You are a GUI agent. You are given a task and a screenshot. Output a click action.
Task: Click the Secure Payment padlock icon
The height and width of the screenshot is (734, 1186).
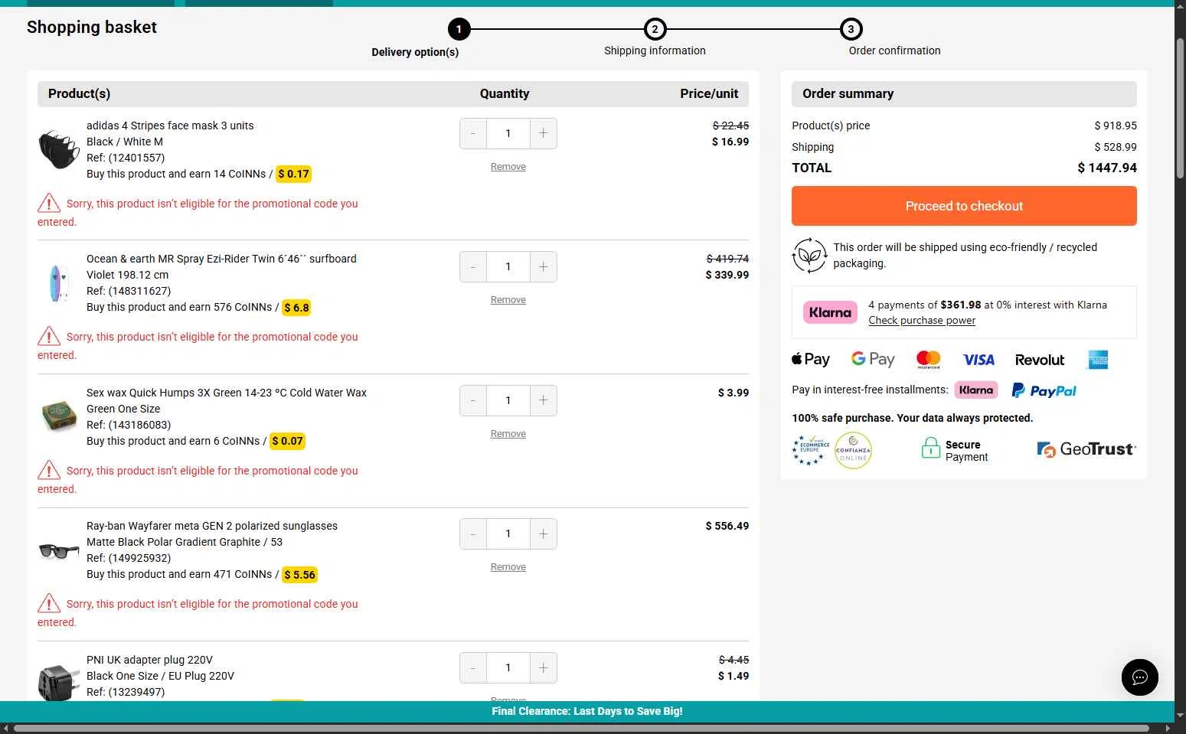pos(930,449)
